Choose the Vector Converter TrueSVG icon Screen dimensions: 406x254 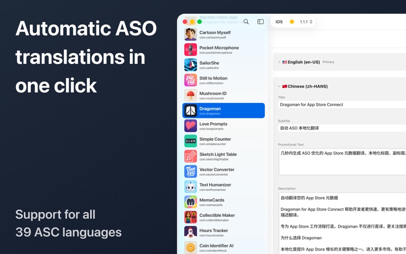(191, 172)
